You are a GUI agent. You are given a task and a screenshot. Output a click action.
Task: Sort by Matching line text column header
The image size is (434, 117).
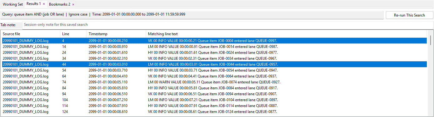pyautogui.click(x=286, y=34)
